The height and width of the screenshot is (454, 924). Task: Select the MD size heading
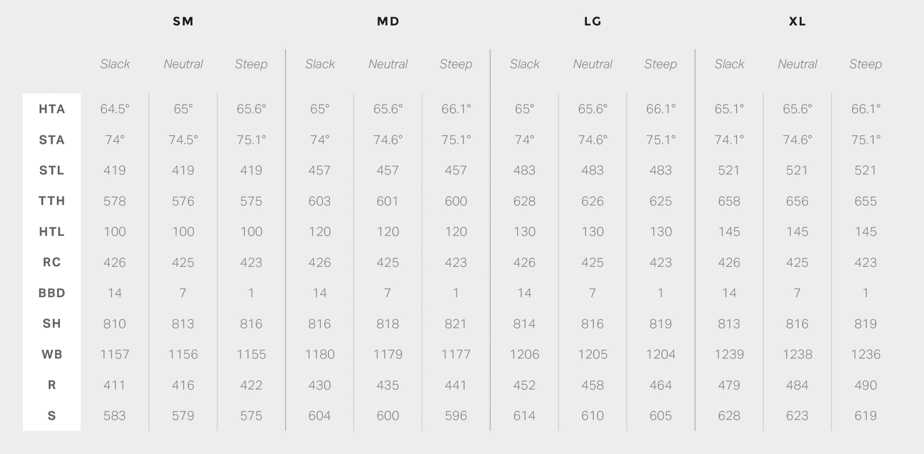(x=388, y=21)
